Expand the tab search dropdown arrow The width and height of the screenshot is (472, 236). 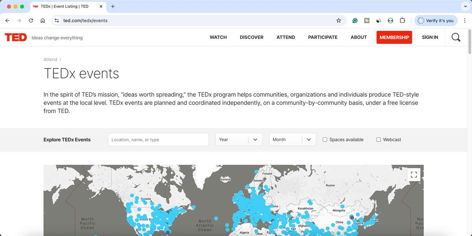pos(465,6)
